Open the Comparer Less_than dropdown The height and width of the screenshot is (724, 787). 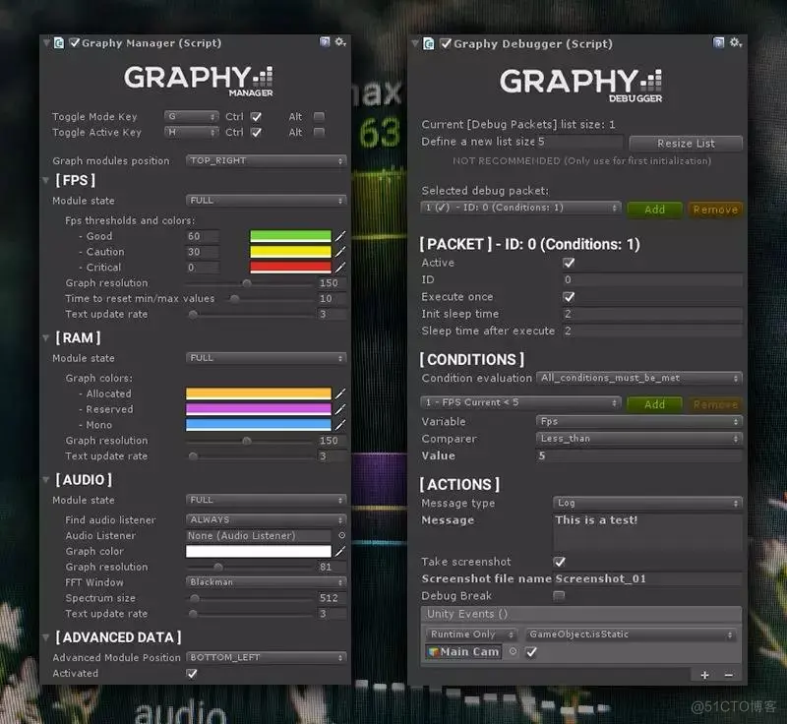tap(638, 439)
